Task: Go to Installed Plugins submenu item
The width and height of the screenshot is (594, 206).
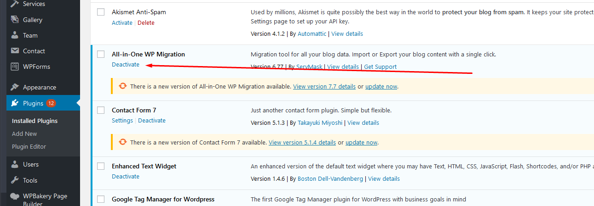Action: coord(35,121)
